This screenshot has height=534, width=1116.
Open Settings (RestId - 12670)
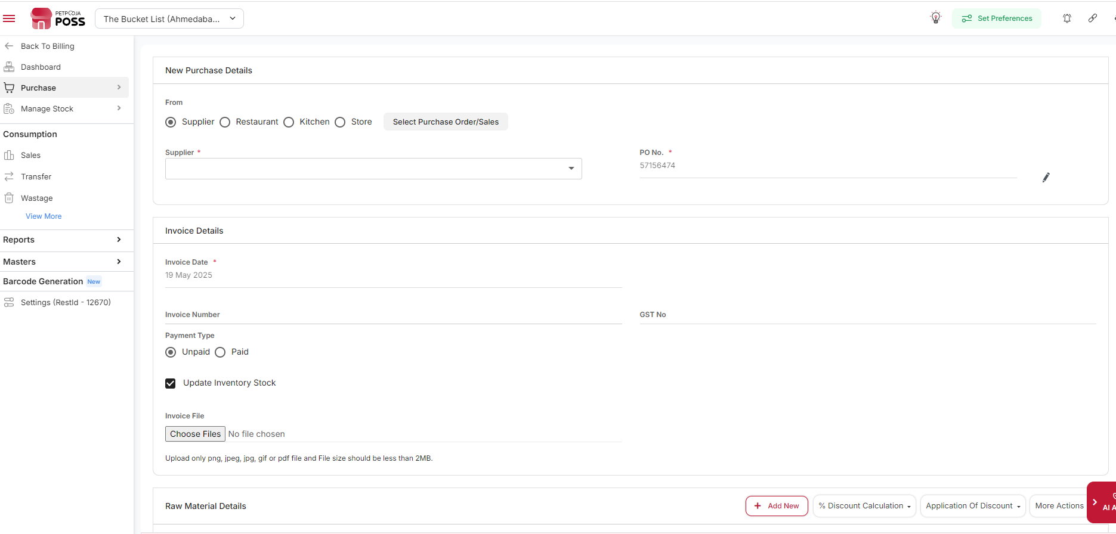pyautogui.click(x=66, y=302)
